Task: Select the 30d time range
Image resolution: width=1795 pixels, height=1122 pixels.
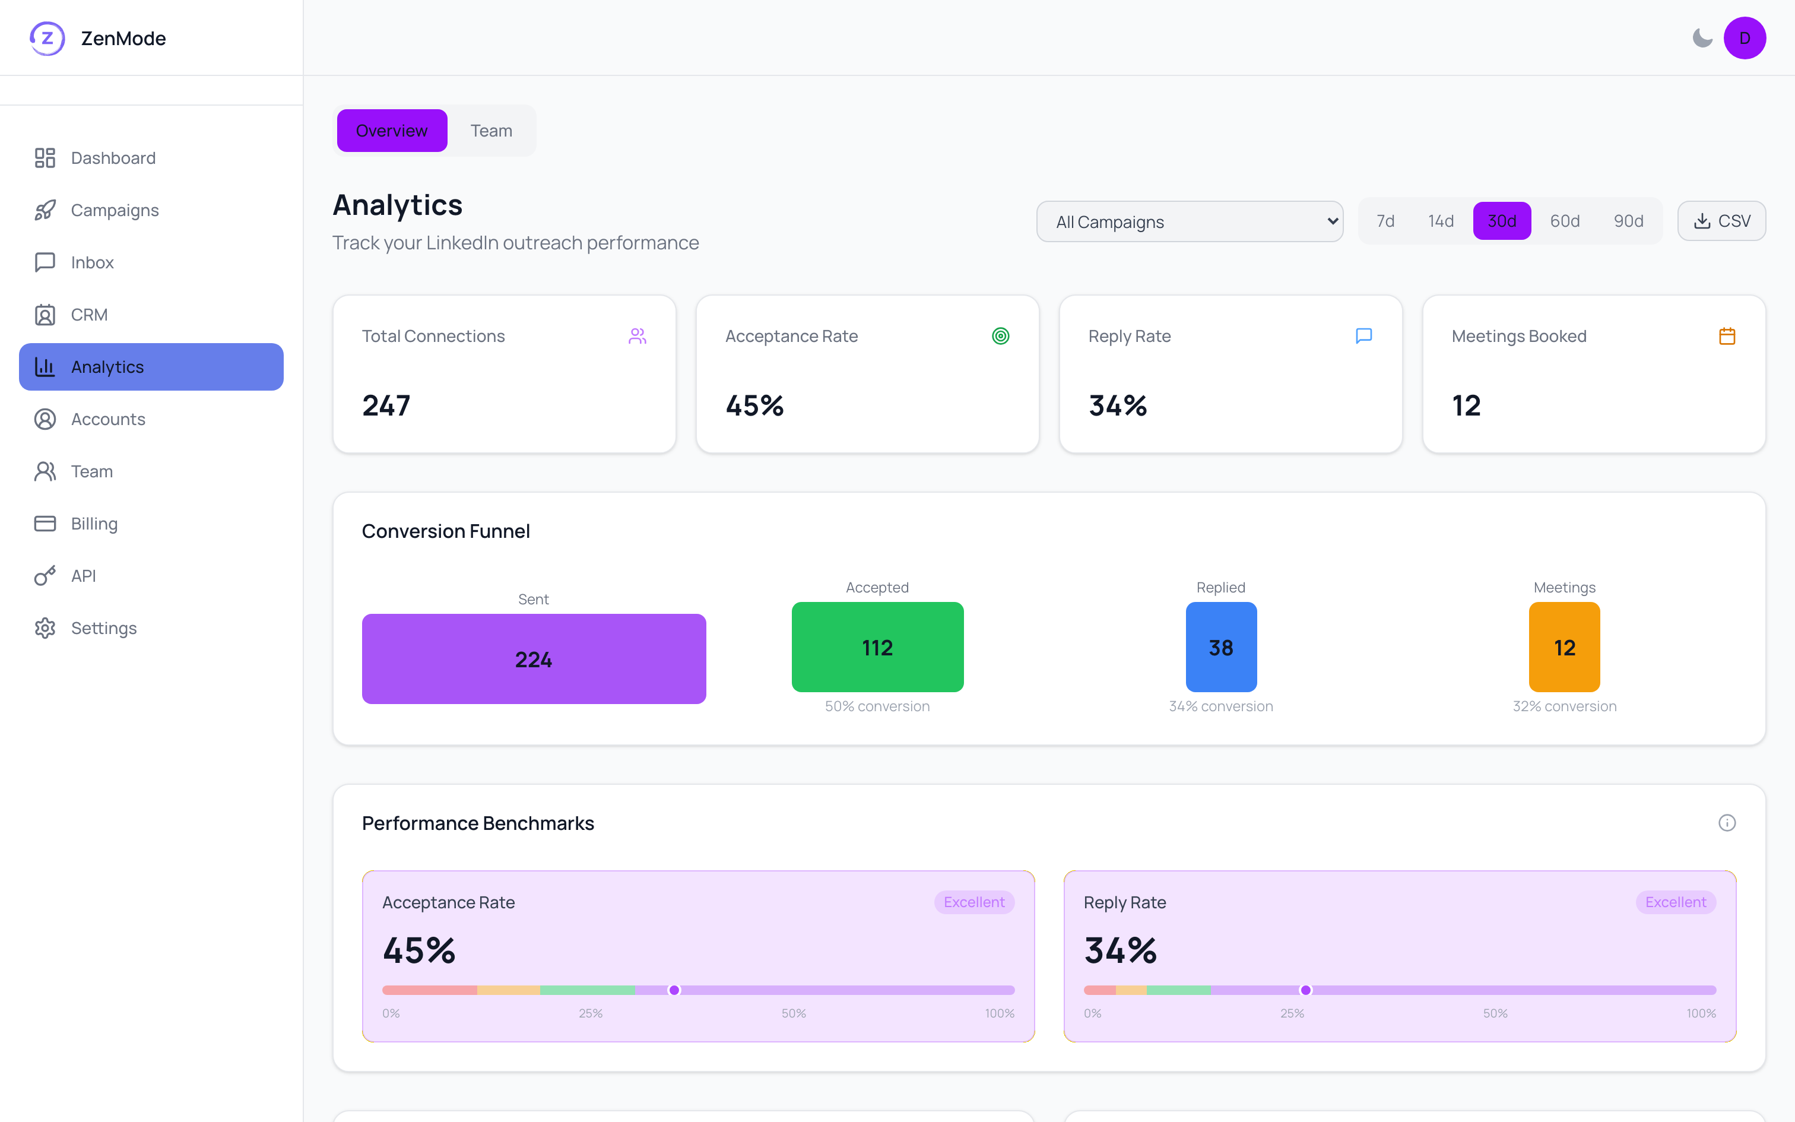Action: [x=1501, y=221]
